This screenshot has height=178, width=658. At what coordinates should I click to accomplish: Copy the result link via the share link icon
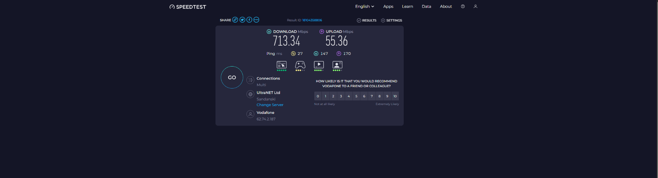pyautogui.click(x=235, y=20)
